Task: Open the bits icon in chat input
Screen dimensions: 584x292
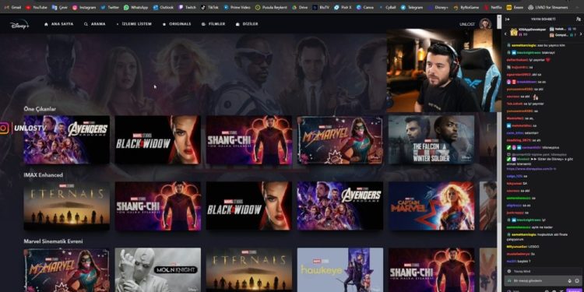Action: [569, 280]
